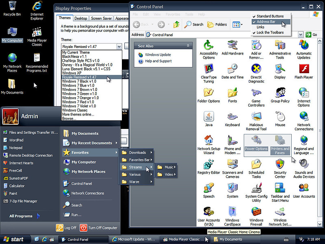Expand the Downloads favorites folder
Screen dimensions: 325x244
pos(137,152)
